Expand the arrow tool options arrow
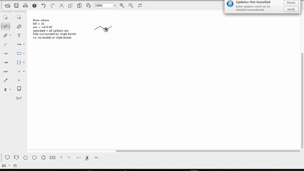This screenshot has height=171, width=304. [24, 44]
